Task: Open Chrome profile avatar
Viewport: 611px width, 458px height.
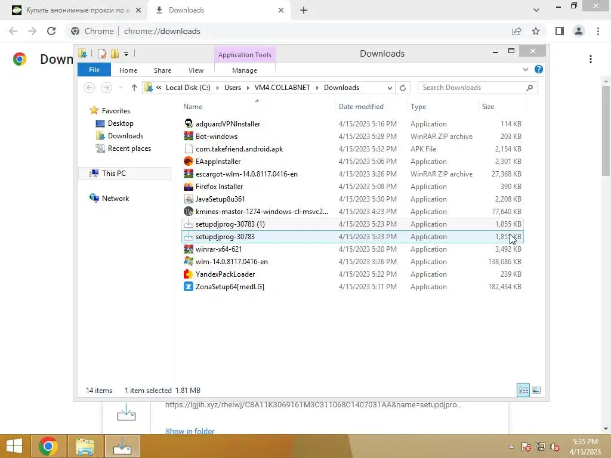Action: tap(579, 31)
